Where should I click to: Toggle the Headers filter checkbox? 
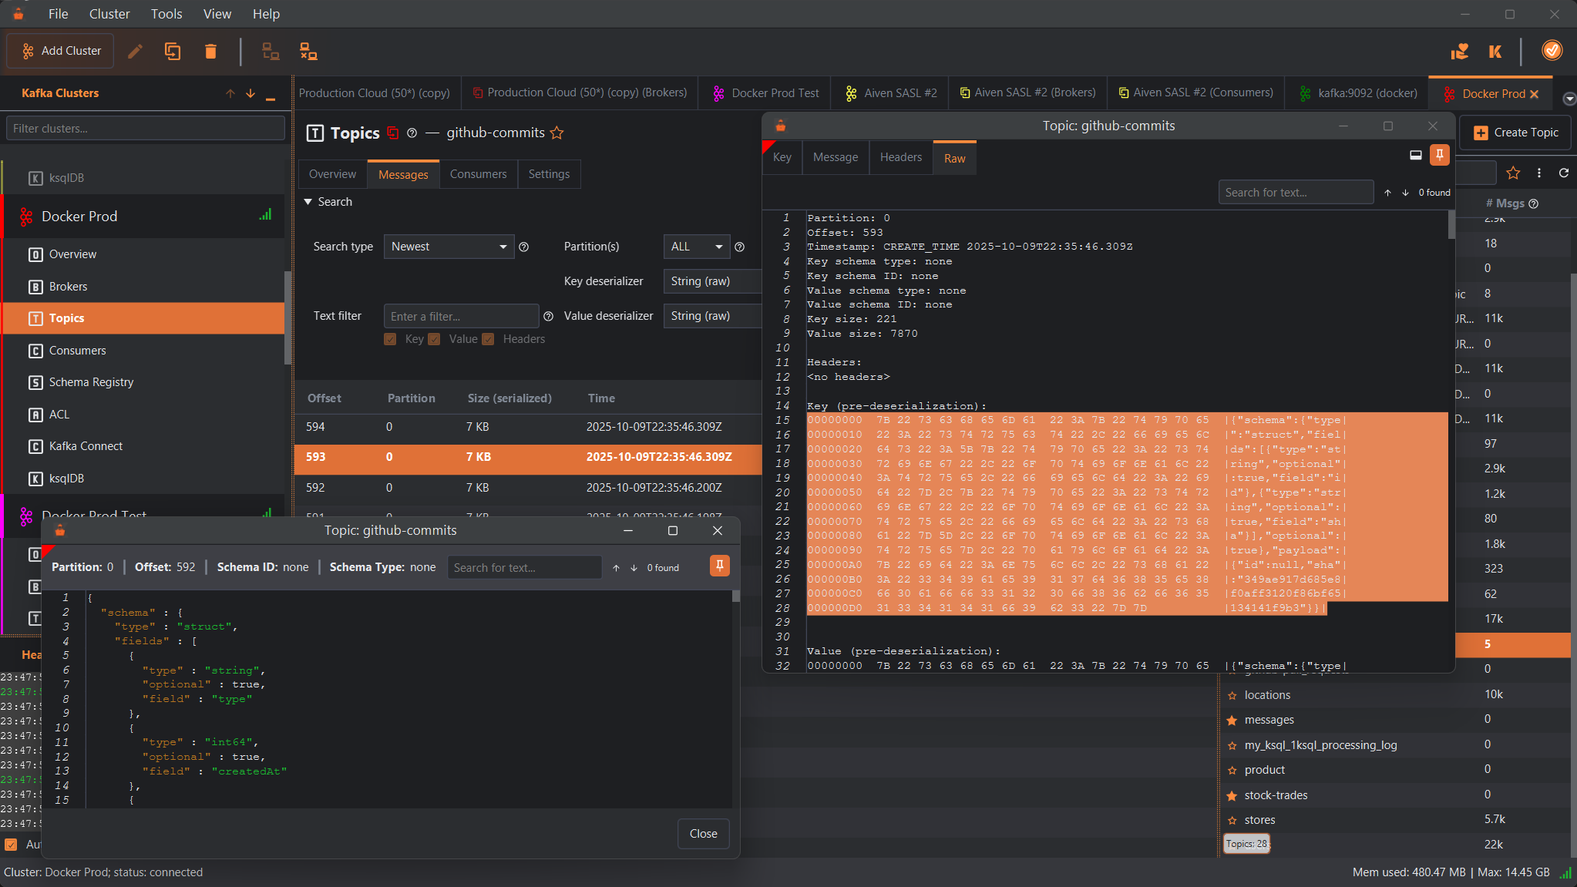click(x=488, y=340)
